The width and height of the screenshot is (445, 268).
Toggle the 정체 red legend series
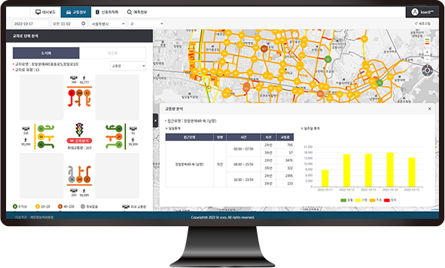390,200
